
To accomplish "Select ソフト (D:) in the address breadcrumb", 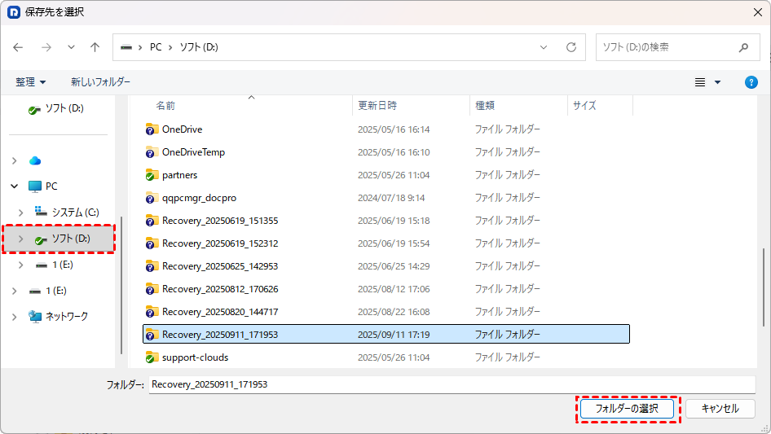I will point(199,47).
